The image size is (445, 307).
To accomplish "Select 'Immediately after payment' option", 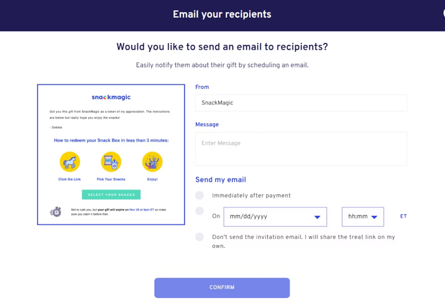I will pos(199,195).
